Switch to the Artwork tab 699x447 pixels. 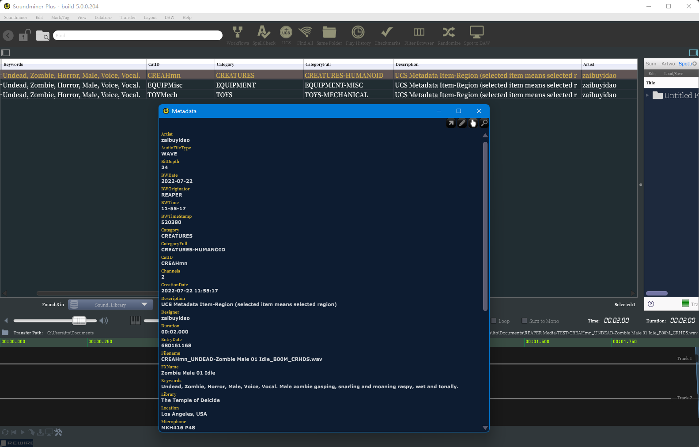point(668,64)
